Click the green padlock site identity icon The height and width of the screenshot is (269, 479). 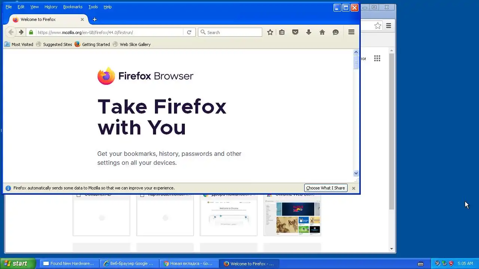31,33
